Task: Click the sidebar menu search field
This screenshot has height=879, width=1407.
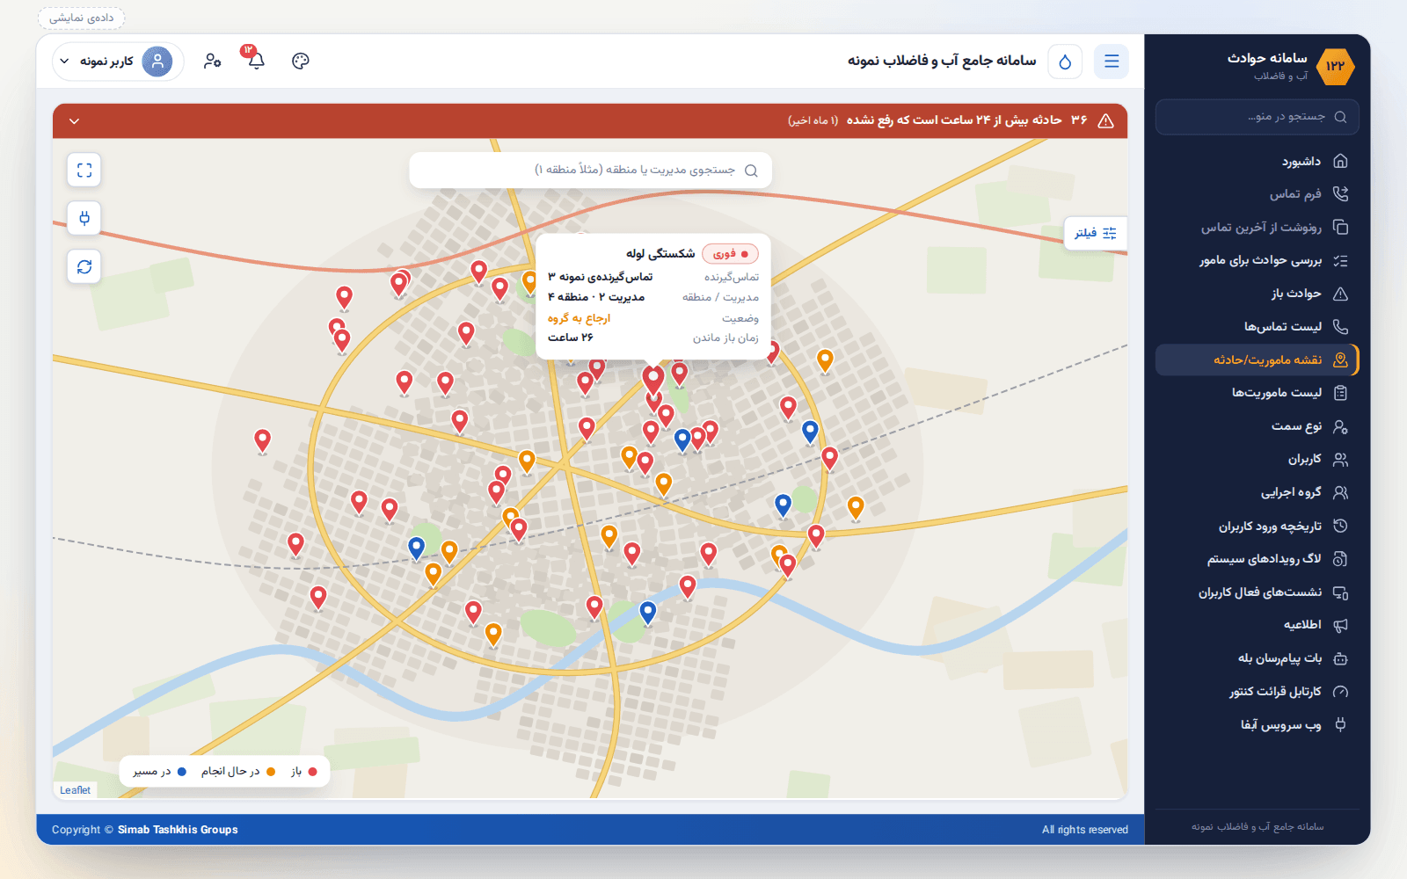Action: (x=1257, y=117)
